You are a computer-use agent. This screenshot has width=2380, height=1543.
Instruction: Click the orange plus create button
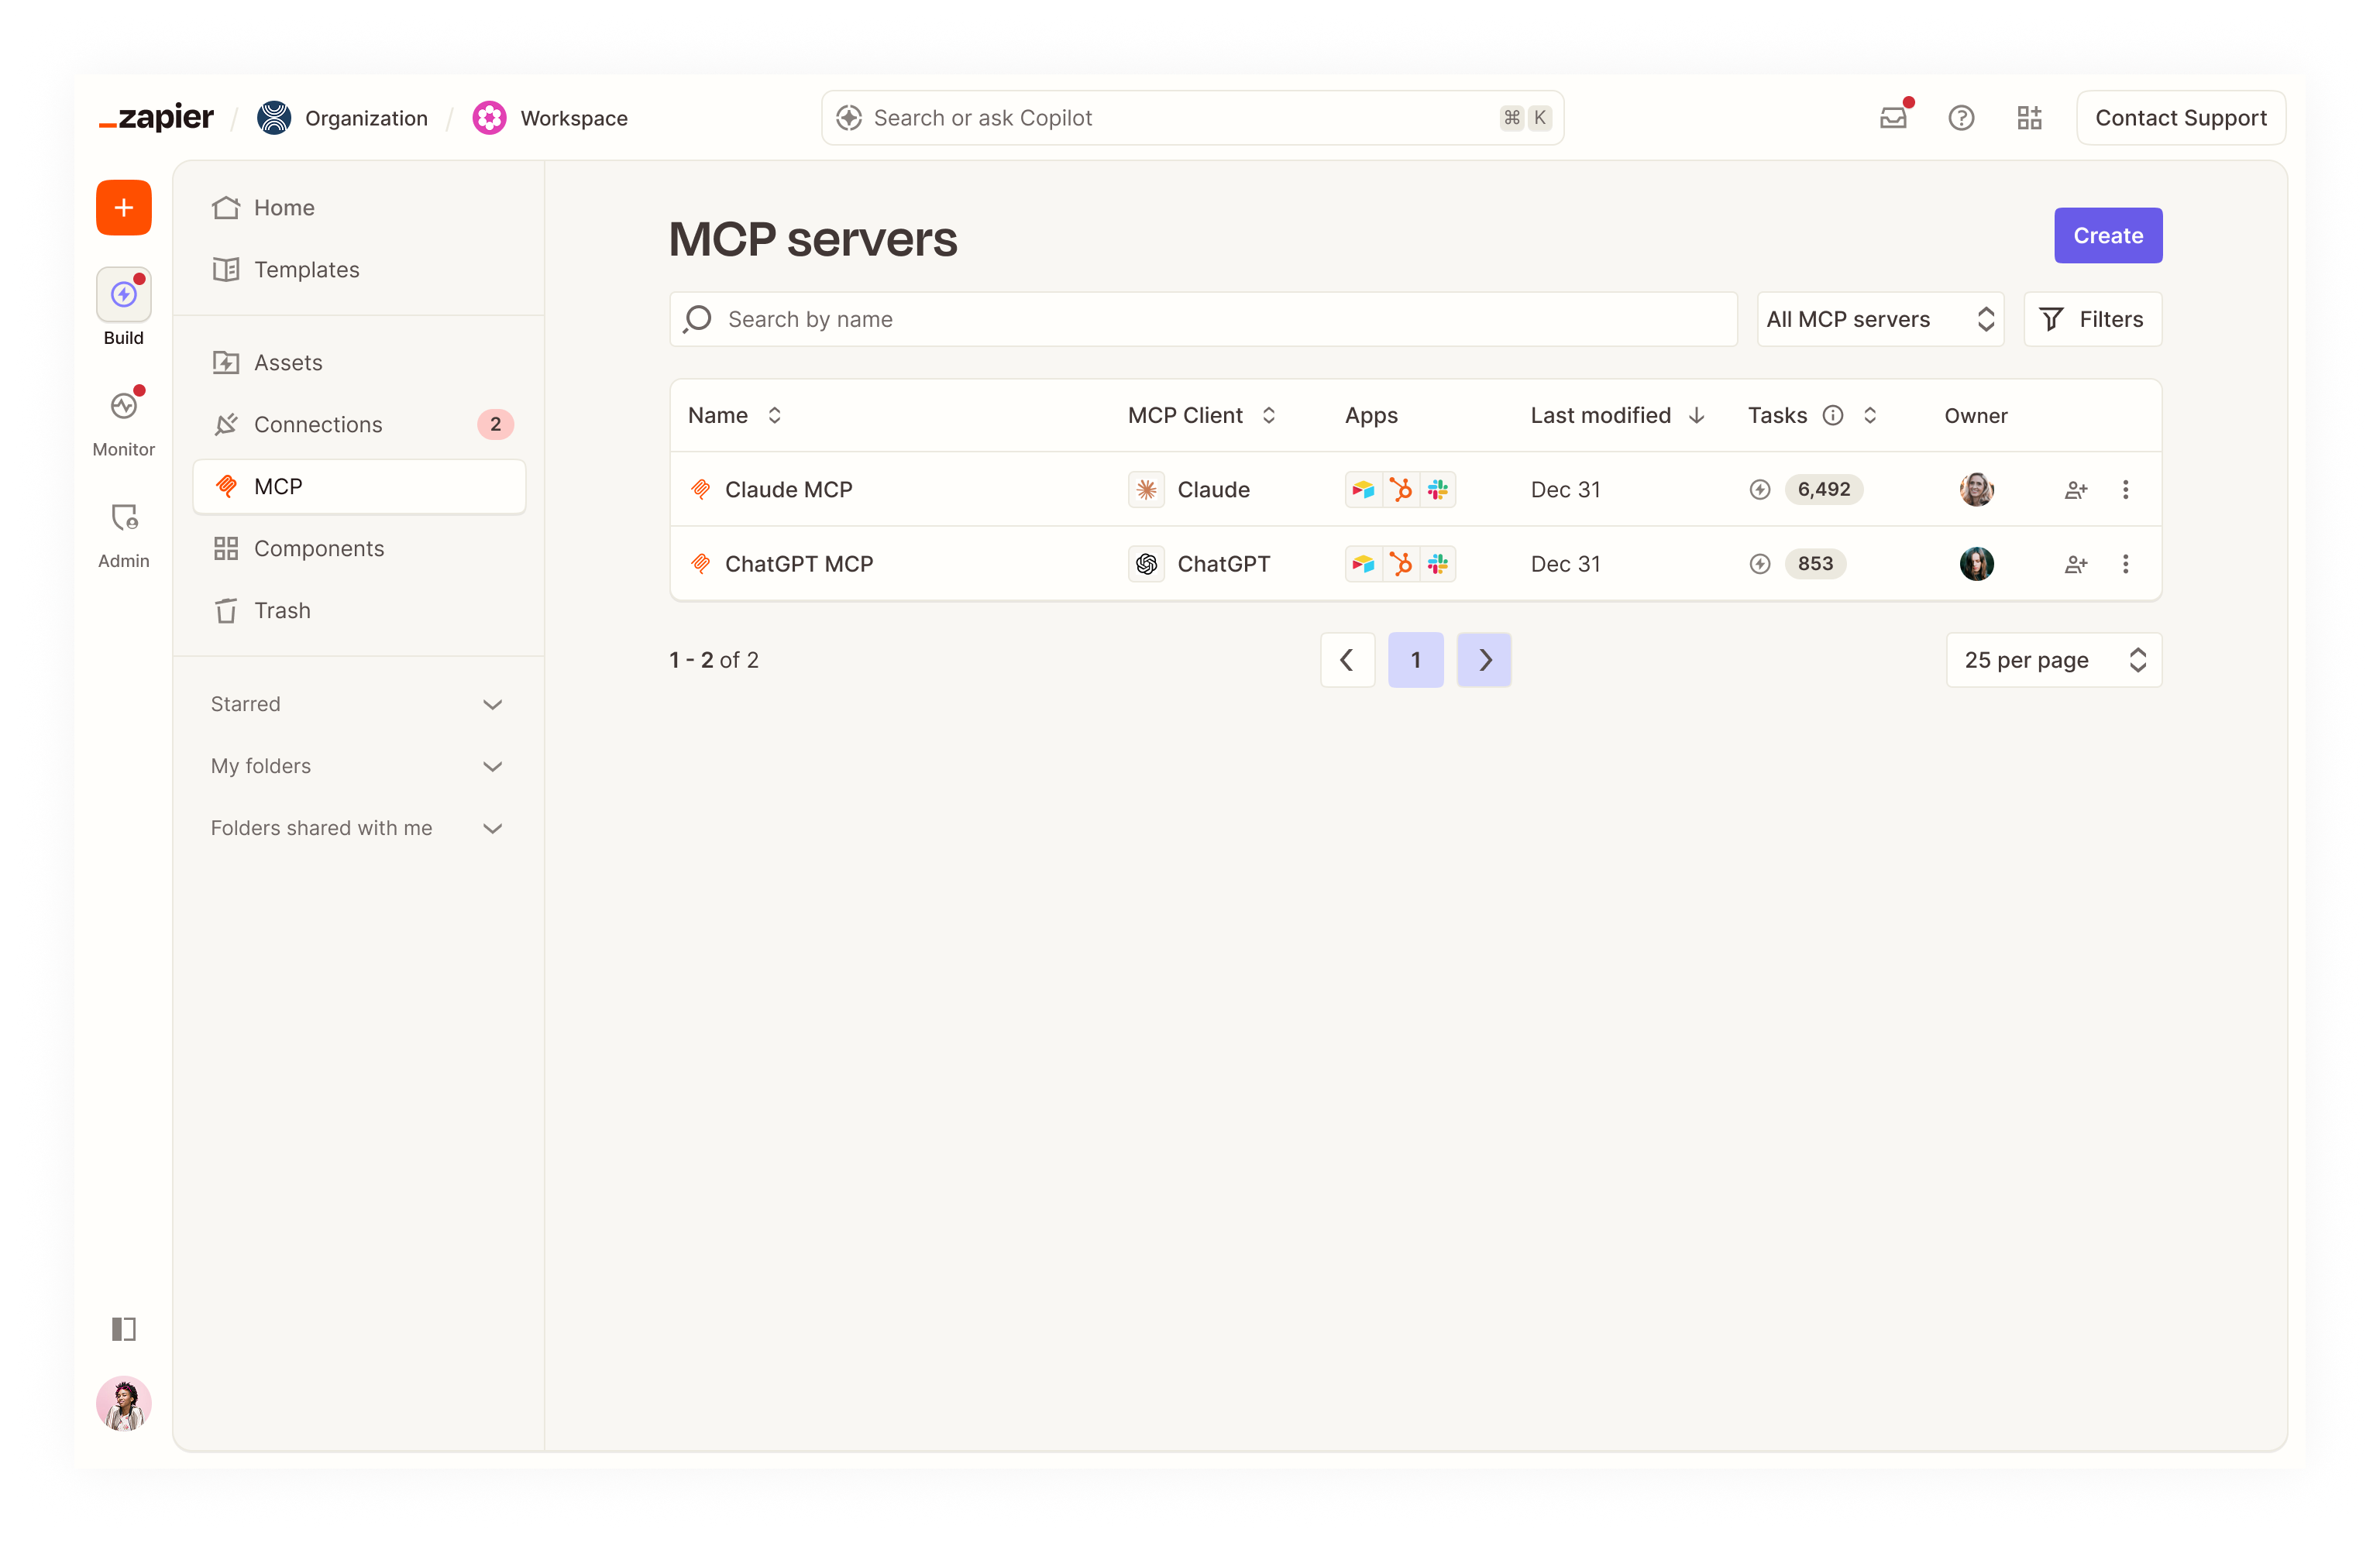click(124, 208)
